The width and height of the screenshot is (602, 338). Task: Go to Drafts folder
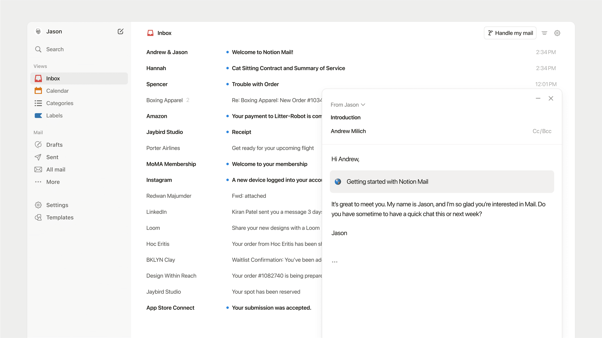79,145
